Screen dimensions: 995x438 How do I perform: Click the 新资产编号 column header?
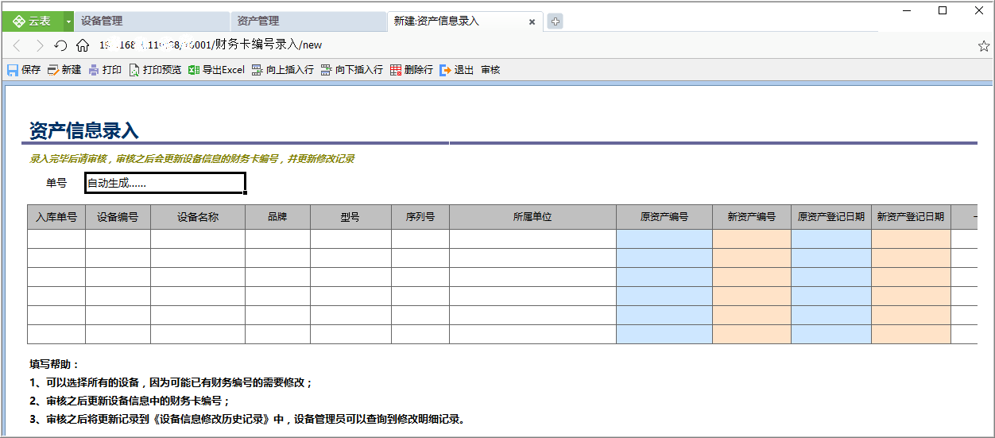click(752, 217)
